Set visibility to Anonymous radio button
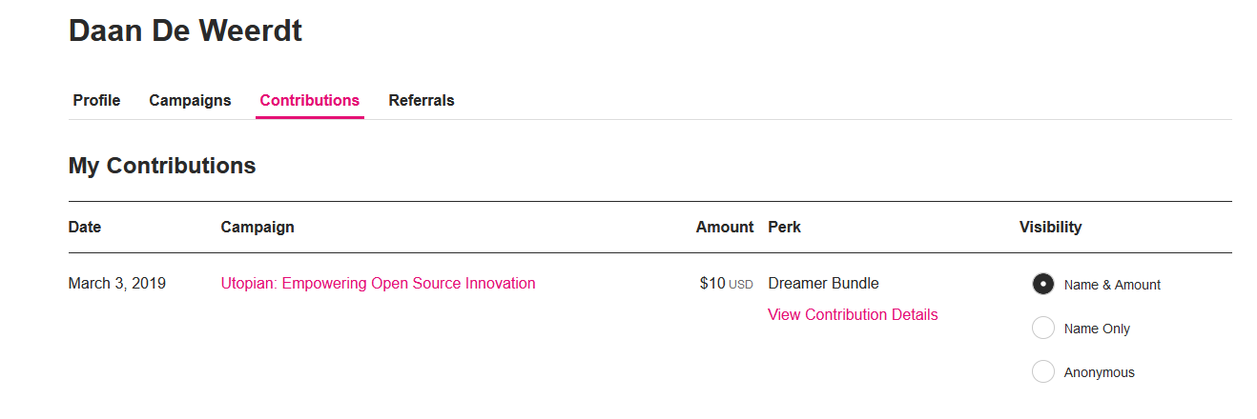 pyautogui.click(x=1043, y=371)
